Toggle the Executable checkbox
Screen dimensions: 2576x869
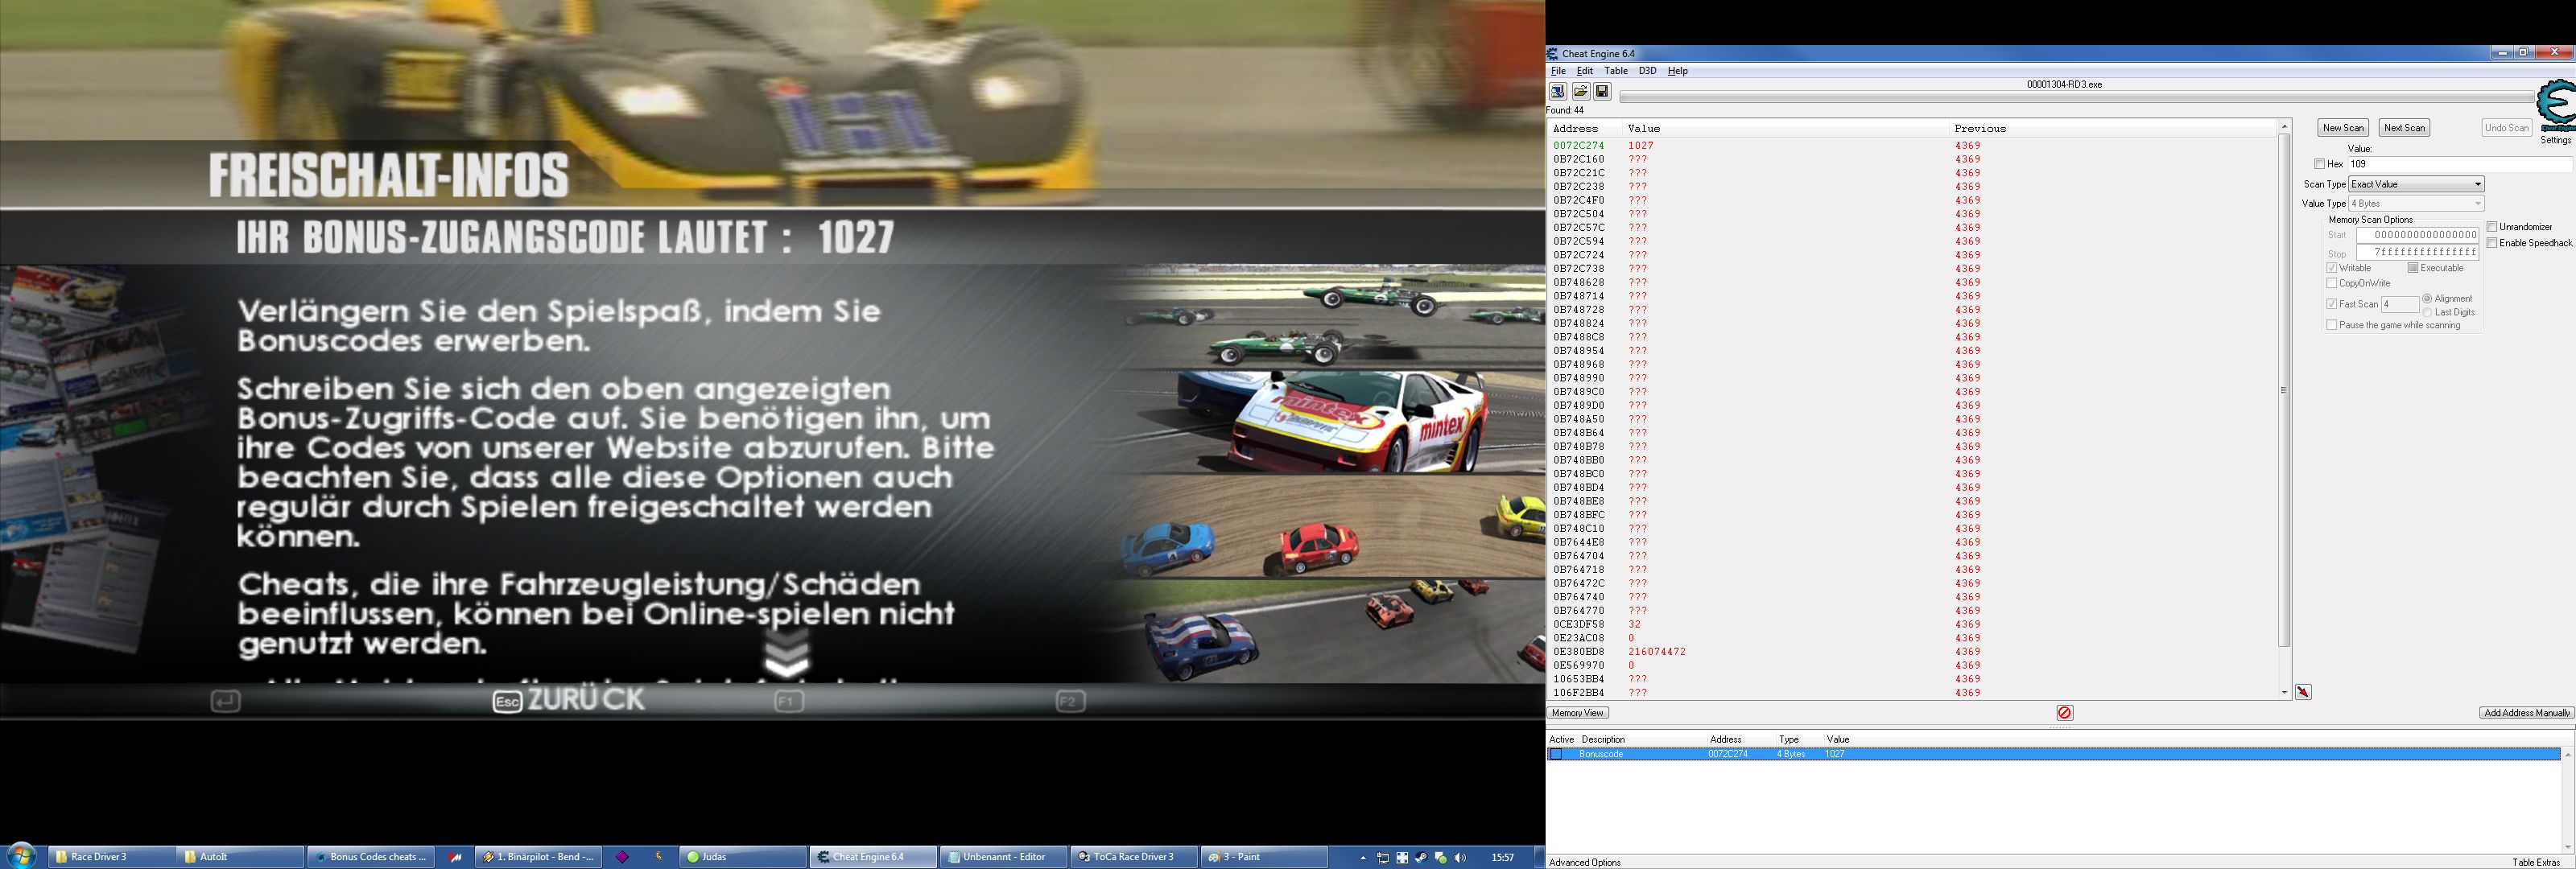click(x=2413, y=268)
